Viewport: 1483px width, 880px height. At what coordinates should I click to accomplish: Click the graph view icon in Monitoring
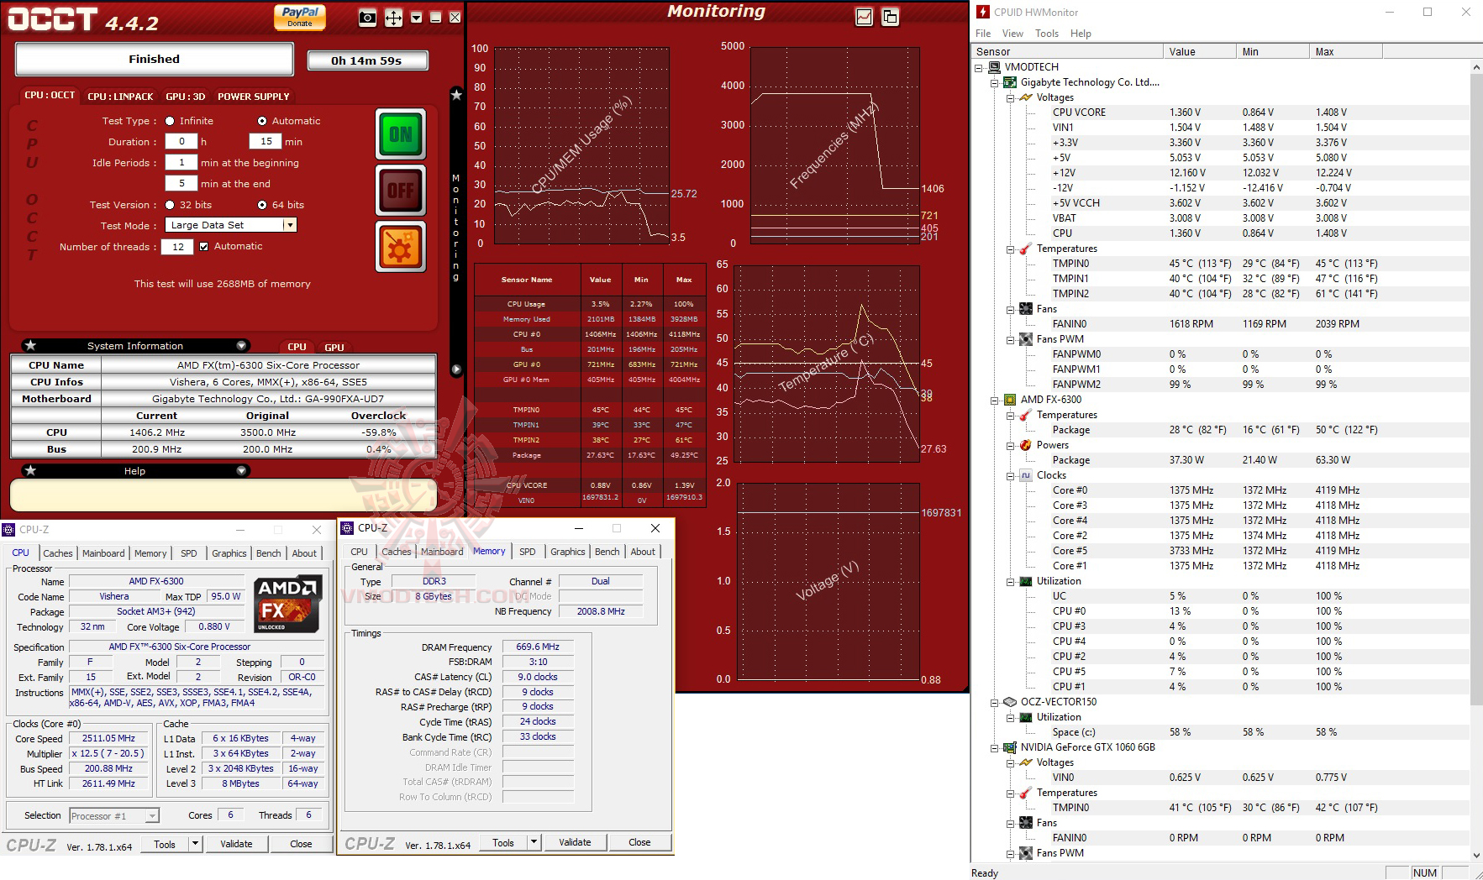[864, 17]
